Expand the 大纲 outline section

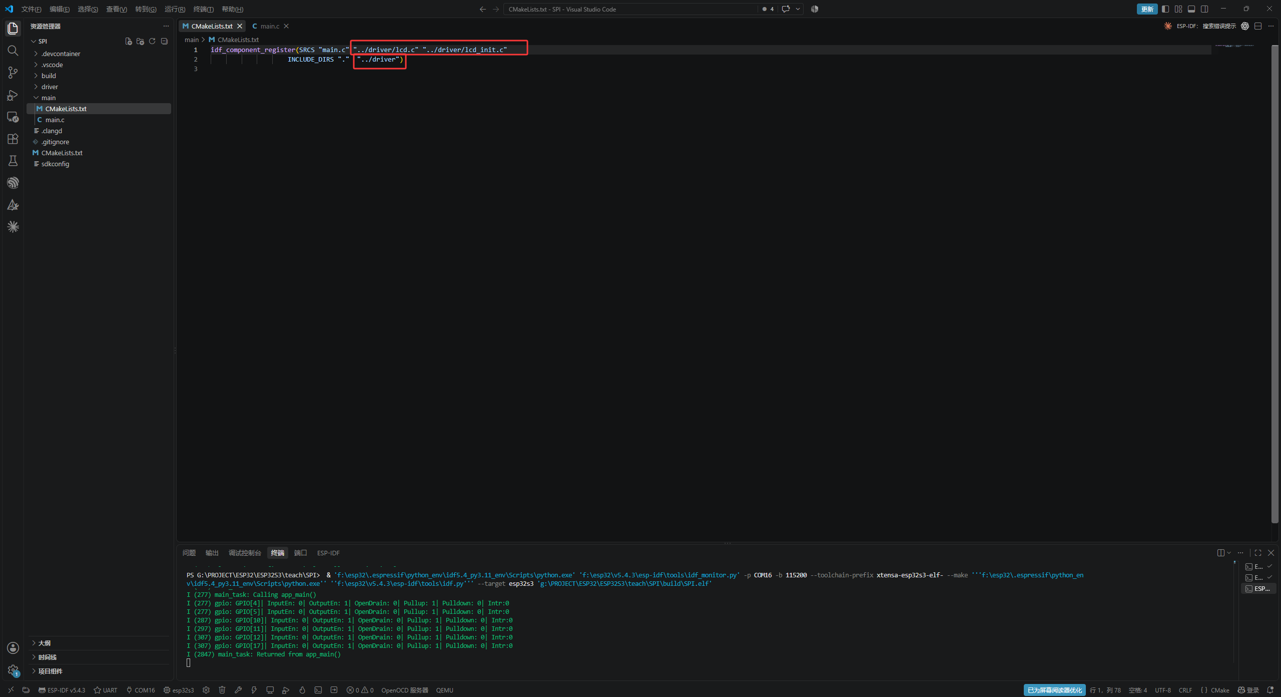(x=100, y=643)
